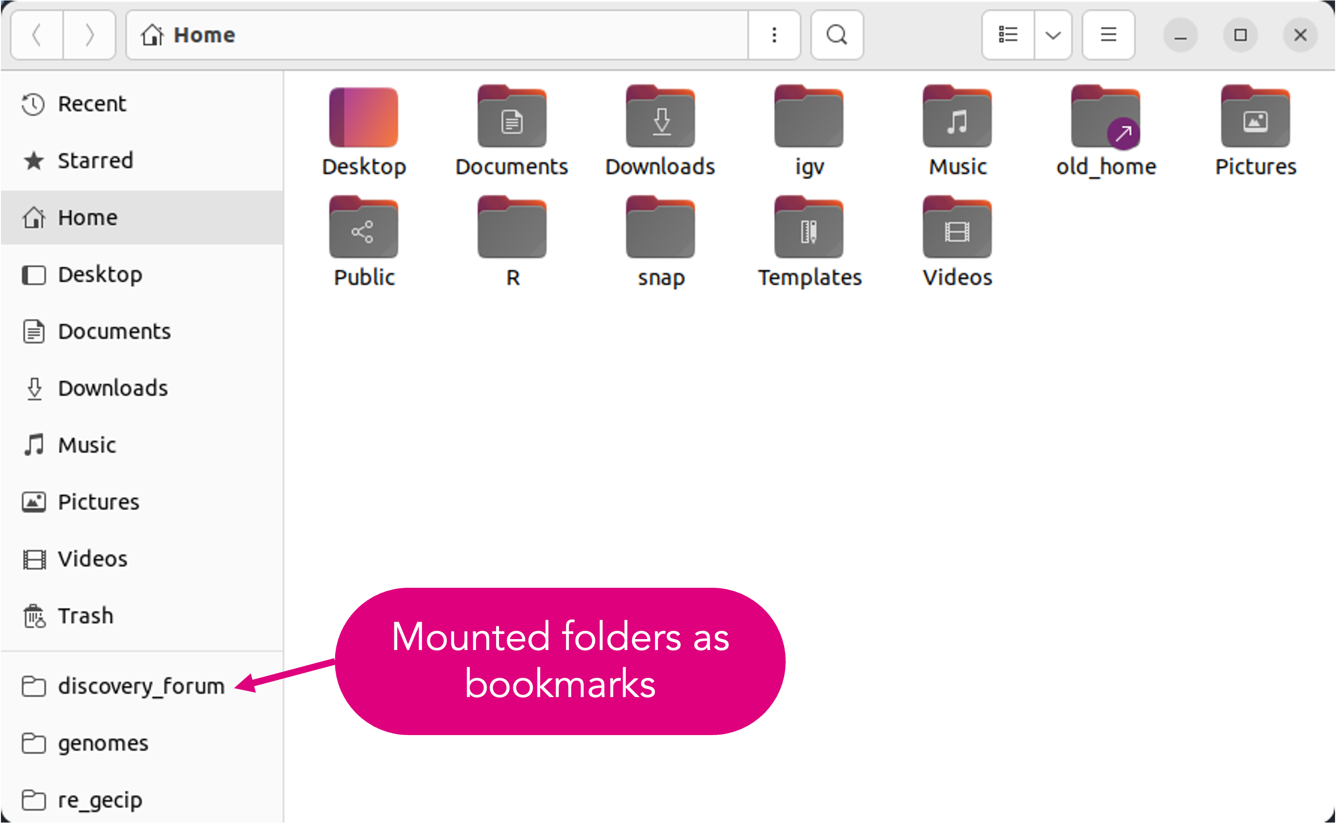Viewport: 1336px width, 823px height.
Task: Open Trash from the sidebar
Action: pyautogui.click(x=85, y=616)
